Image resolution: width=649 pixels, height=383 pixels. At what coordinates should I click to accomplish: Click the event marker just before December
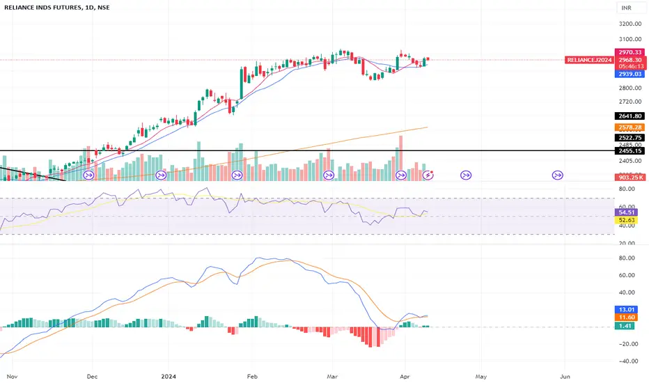click(x=88, y=175)
